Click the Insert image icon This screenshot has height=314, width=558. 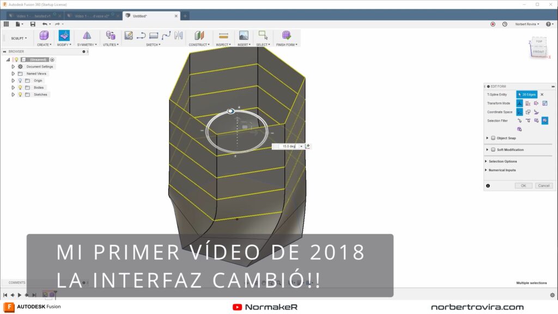tap(244, 35)
